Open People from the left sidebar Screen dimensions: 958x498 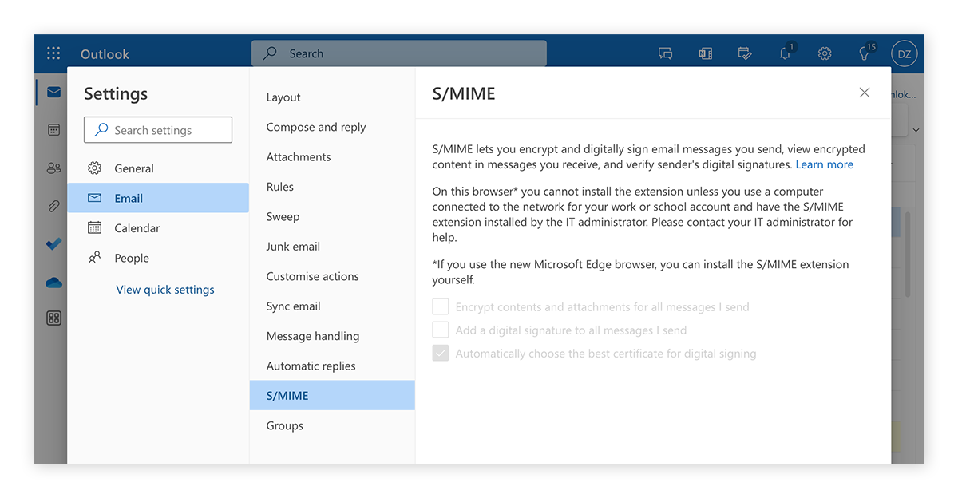53,168
